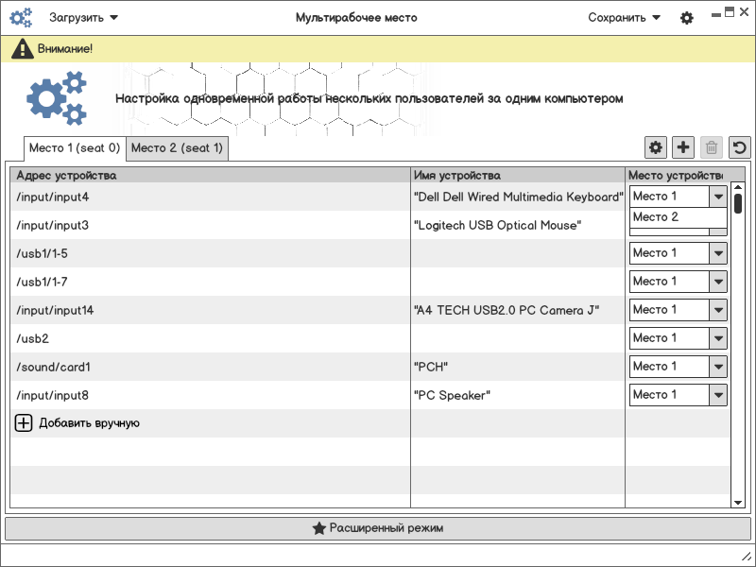756x567 pixels.
Task: Click the scrollbar down arrow
Action: coord(738,503)
